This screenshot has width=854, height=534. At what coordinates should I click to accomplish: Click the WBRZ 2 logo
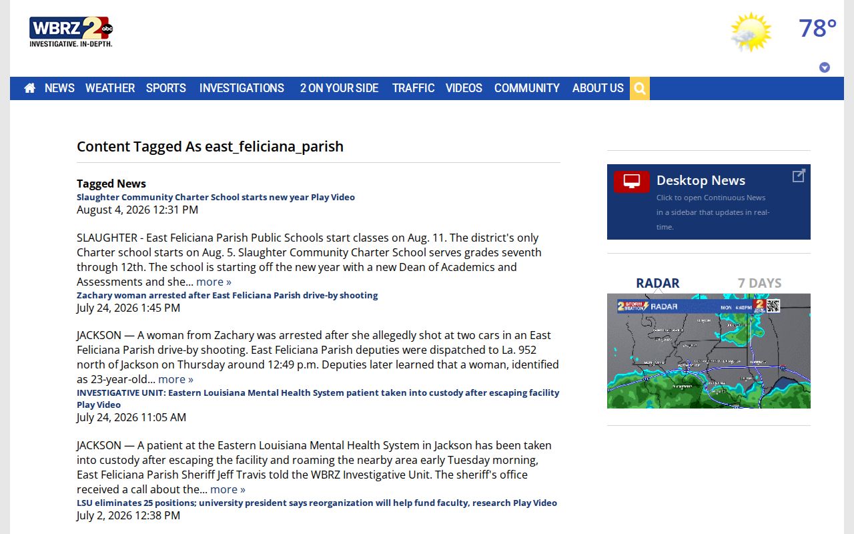[71, 32]
